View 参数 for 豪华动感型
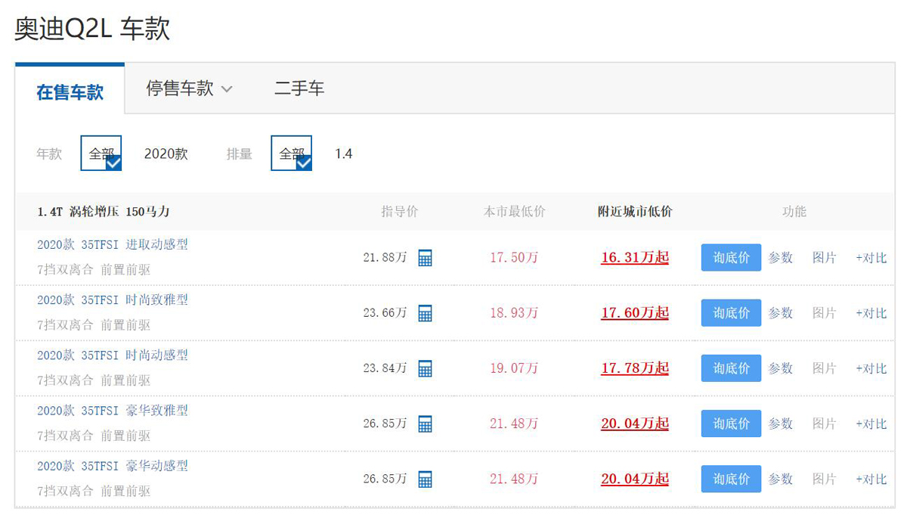The height and width of the screenshot is (515, 907). 781,479
